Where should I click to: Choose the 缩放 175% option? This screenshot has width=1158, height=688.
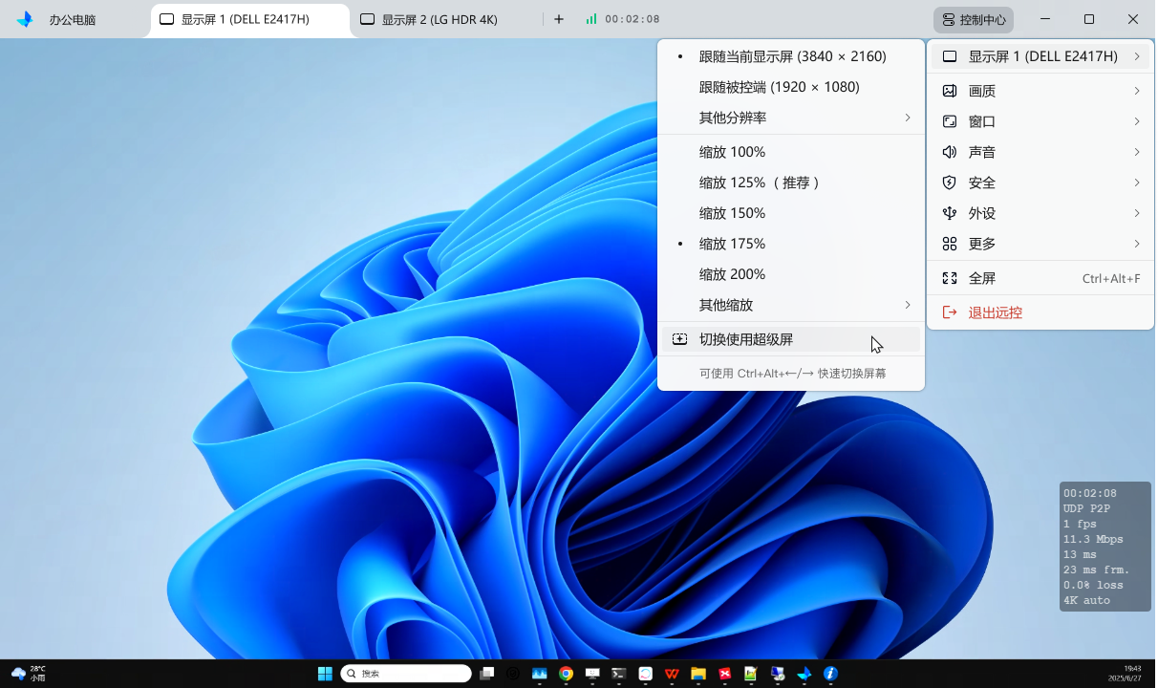point(791,244)
